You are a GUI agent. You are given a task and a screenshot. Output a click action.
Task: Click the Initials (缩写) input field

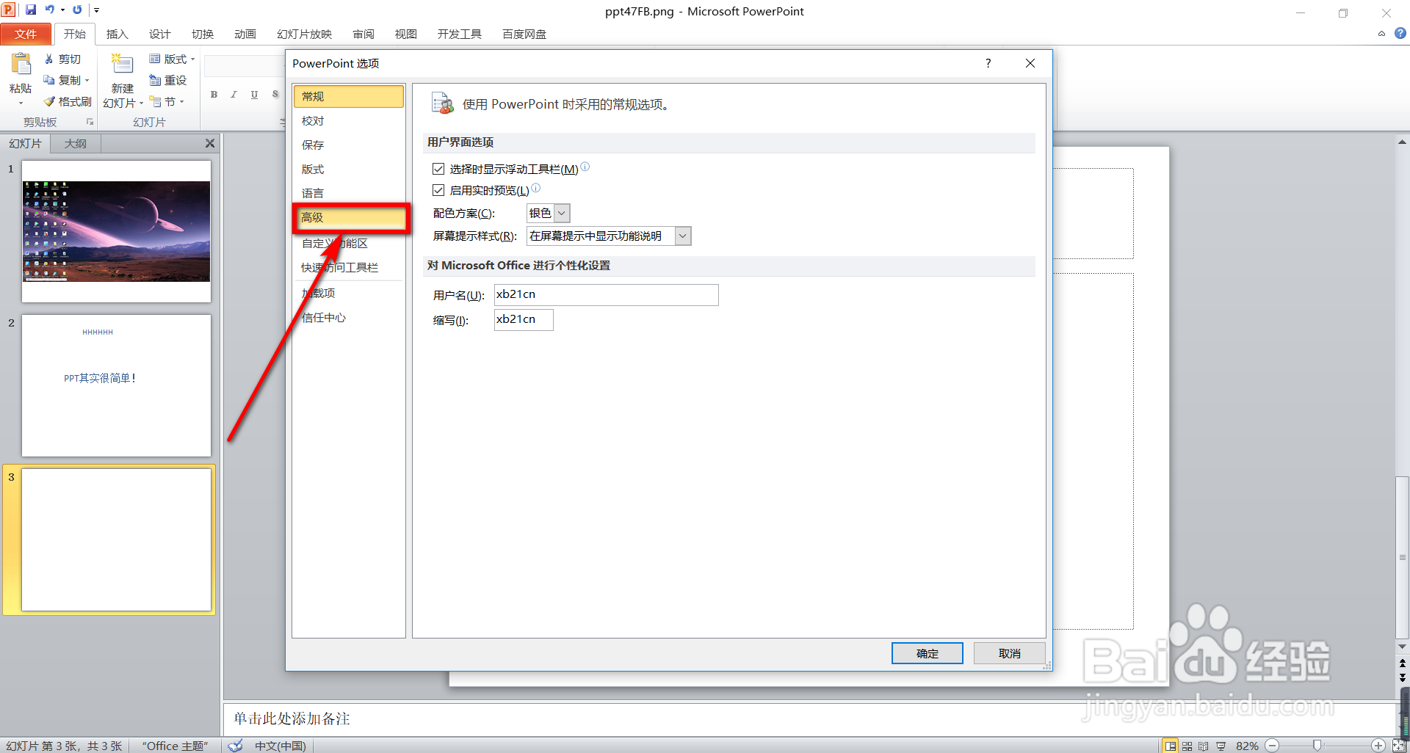point(524,319)
